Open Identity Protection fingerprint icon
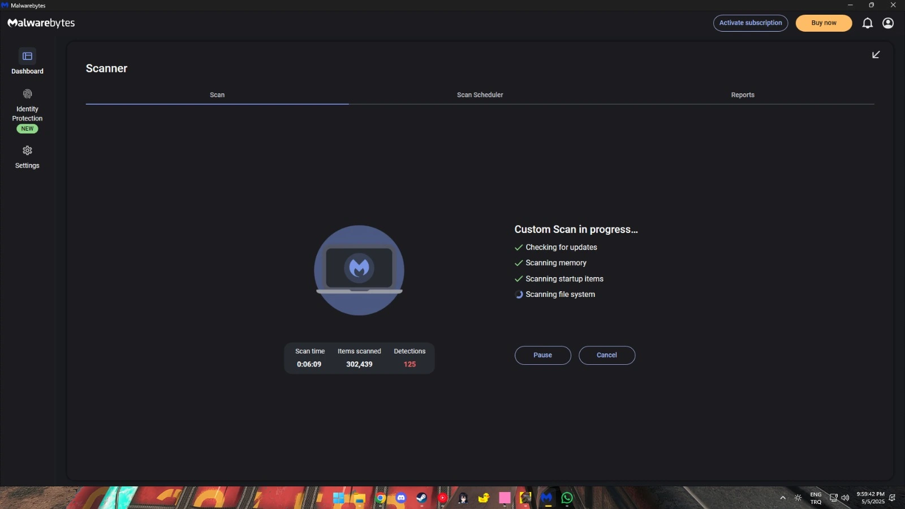This screenshot has height=509, width=905. pyautogui.click(x=27, y=94)
